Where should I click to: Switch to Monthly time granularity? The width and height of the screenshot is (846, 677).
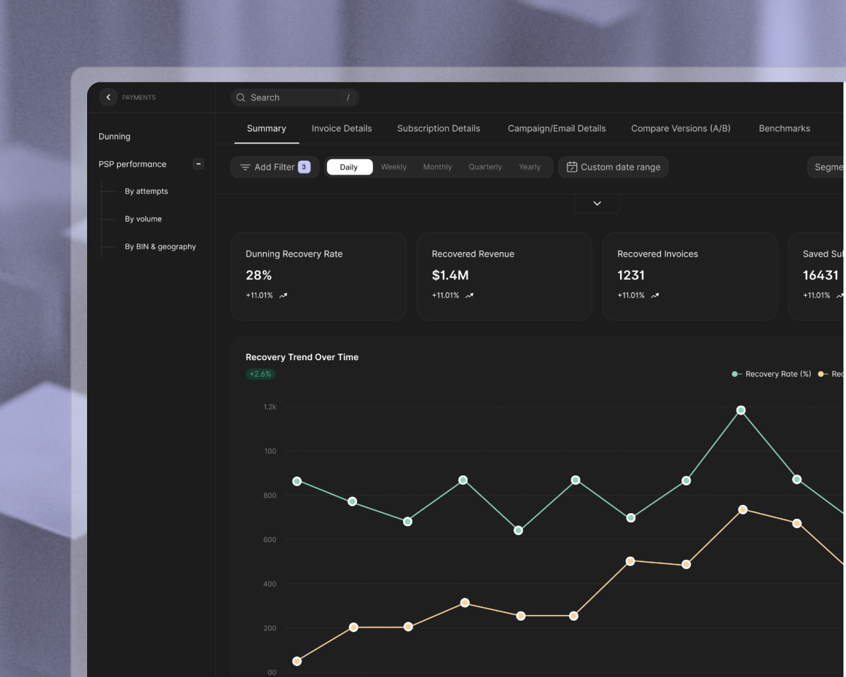437,167
